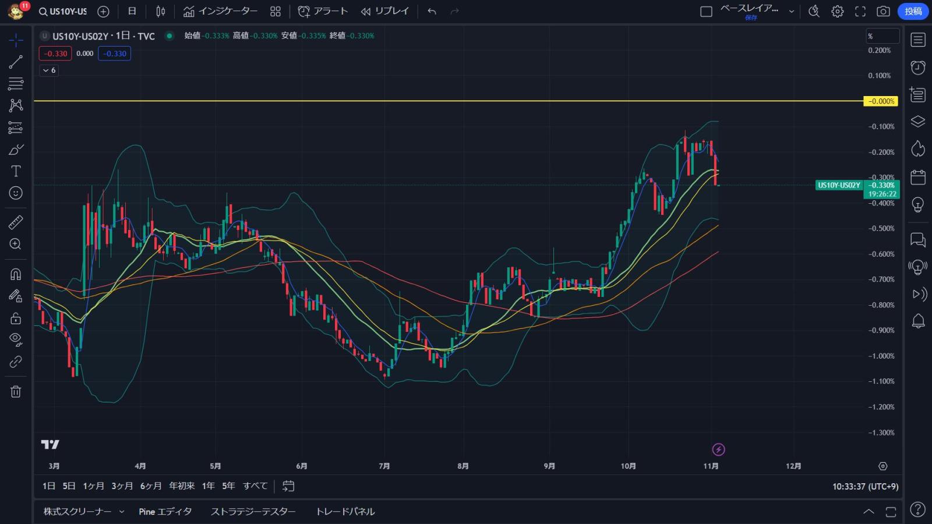Change the 日 timeframe interval

[x=132, y=11]
